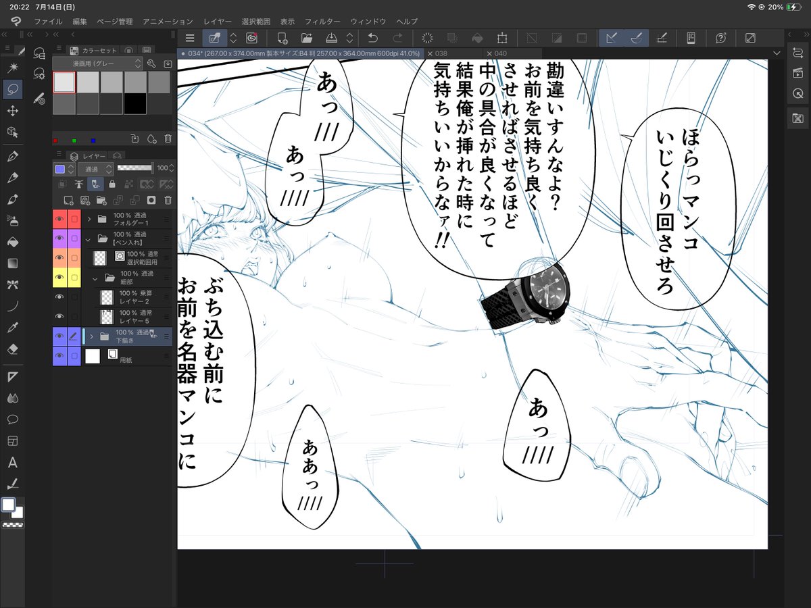This screenshot has height=608, width=811.
Task: Open the command bar hamburger menu
Action: point(190,38)
